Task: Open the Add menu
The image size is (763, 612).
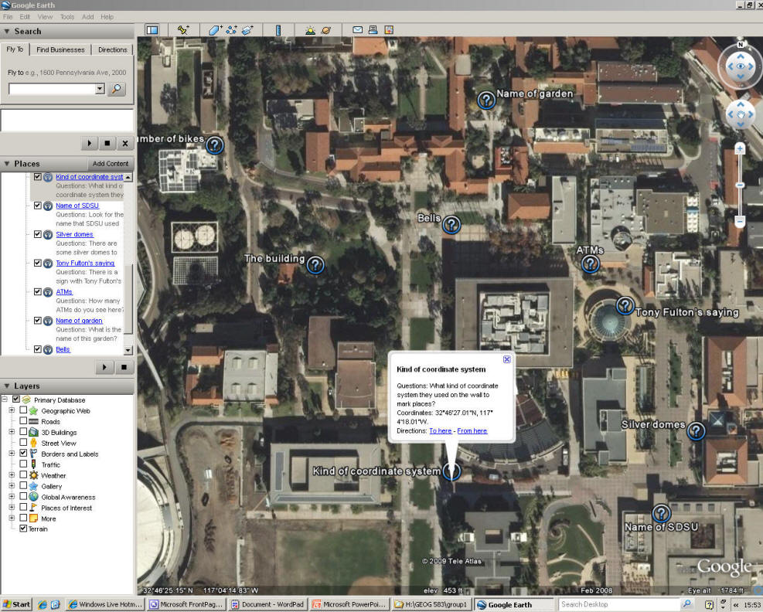Action: [87, 16]
